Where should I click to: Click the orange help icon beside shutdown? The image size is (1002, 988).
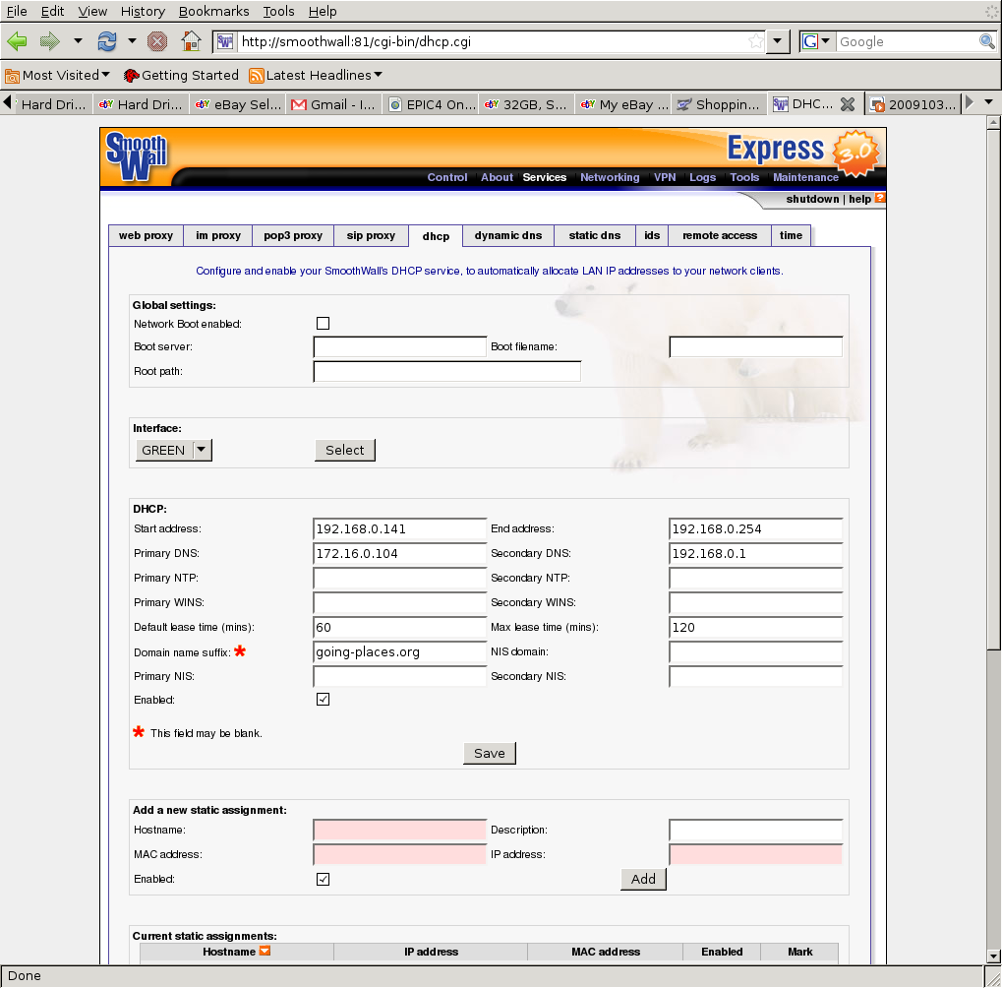point(880,198)
